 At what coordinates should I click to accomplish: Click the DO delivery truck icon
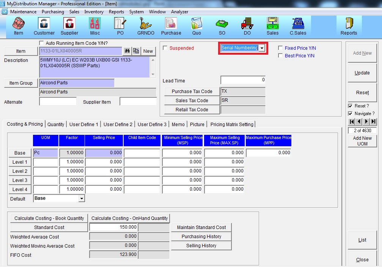[x=247, y=26]
